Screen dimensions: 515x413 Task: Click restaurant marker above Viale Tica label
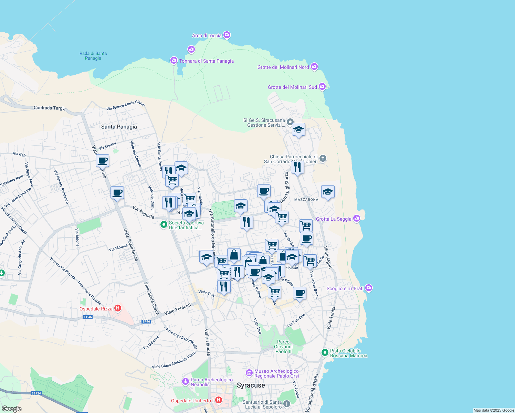[224, 287]
